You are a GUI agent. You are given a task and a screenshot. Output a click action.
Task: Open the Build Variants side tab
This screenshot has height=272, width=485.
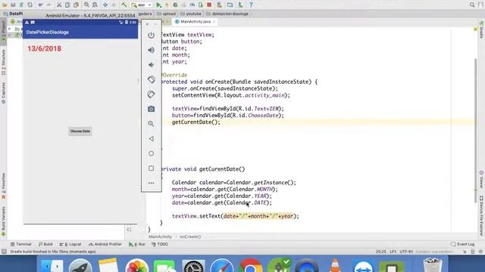point(3,221)
